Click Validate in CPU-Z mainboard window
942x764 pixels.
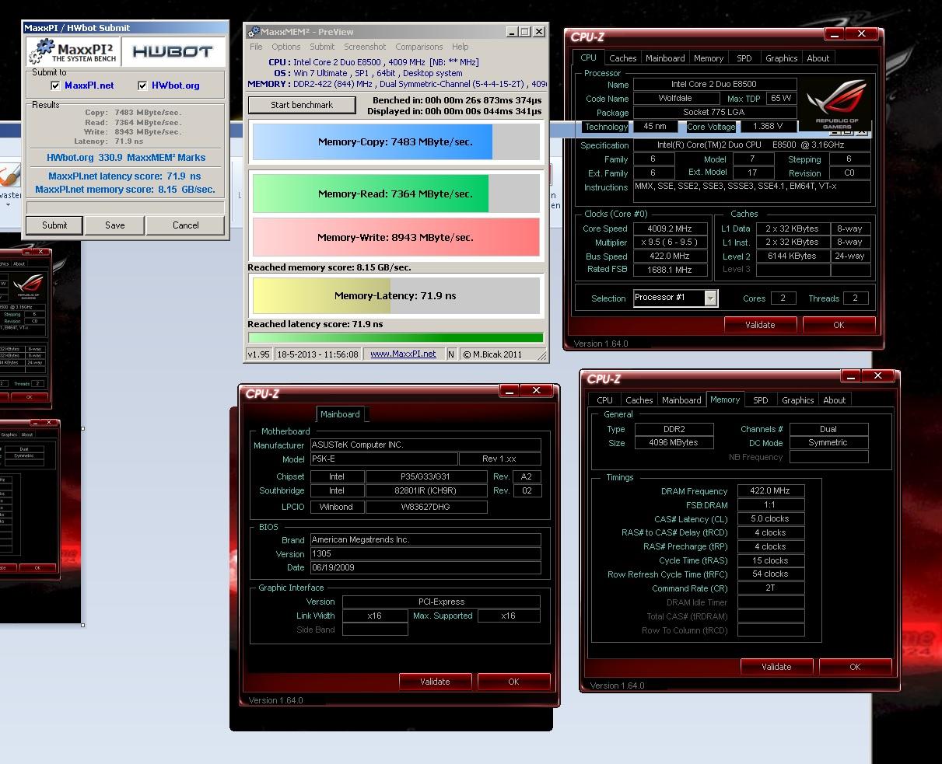pos(435,682)
